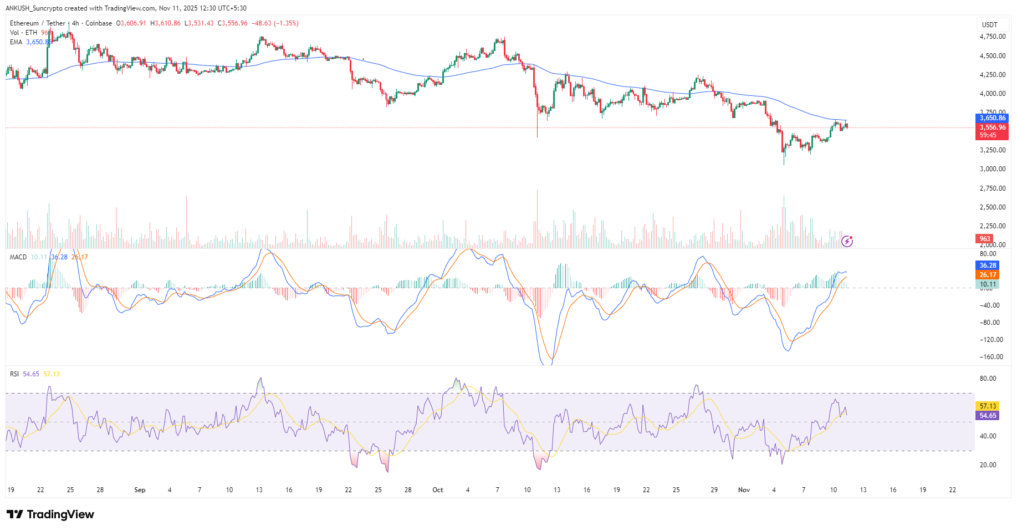Click the red last price label showing 3,556.96
The height and width of the screenshot is (531, 1017).
point(992,127)
